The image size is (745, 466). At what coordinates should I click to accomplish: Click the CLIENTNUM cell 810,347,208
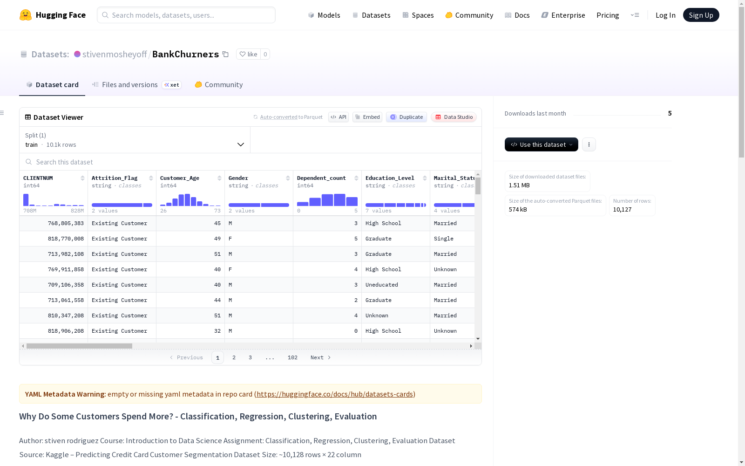pyautogui.click(x=54, y=315)
